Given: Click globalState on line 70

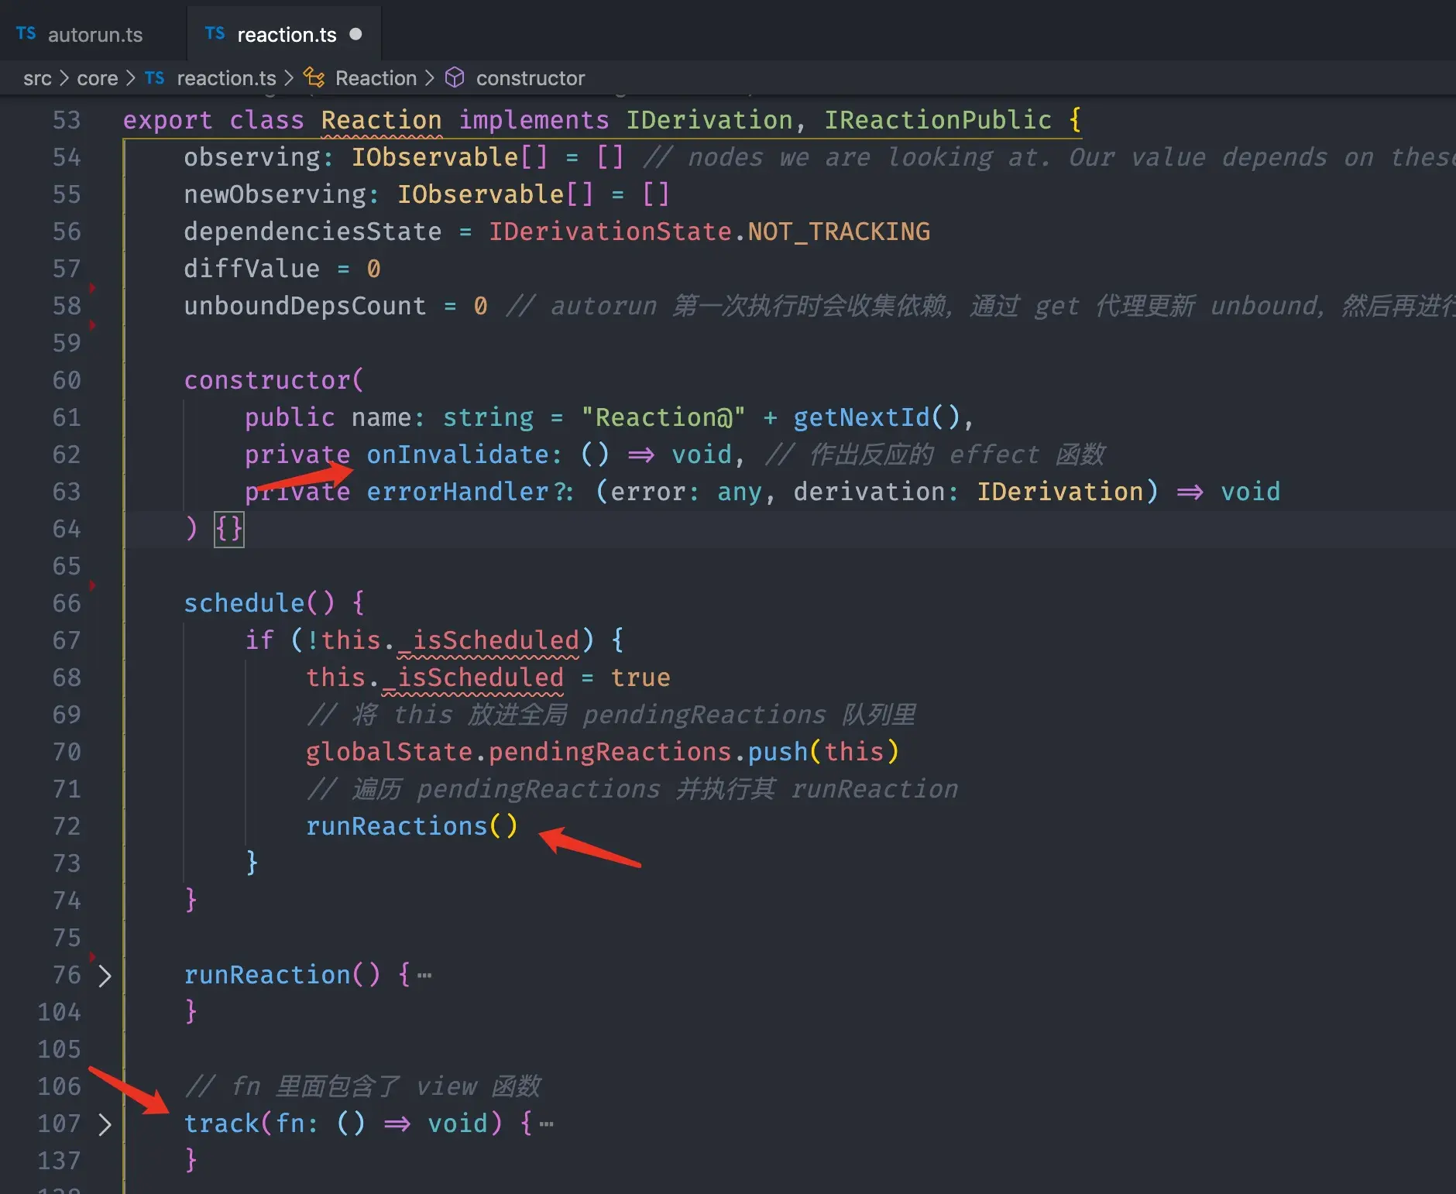Looking at the screenshot, I should [389, 753].
